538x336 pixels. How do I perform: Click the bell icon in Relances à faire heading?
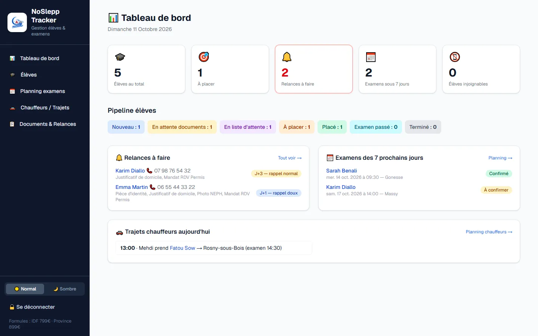pos(119,158)
